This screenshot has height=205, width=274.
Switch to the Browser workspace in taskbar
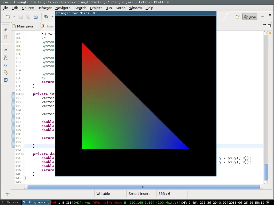tap(11, 202)
